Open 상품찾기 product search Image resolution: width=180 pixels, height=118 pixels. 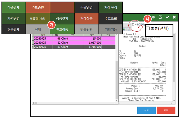(x=62, y=18)
